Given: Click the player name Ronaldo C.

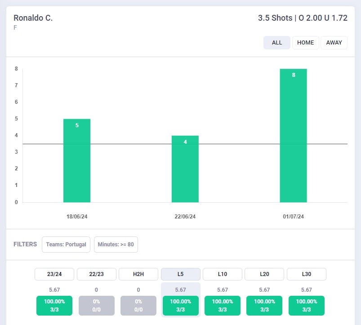Looking at the screenshot, I should pyautogui.click(x=33, y=18).
